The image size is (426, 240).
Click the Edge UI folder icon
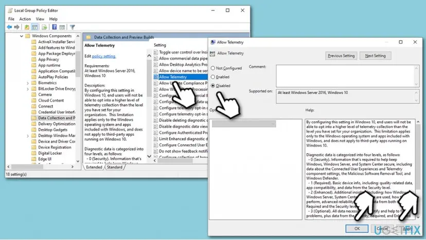(33, 159)
